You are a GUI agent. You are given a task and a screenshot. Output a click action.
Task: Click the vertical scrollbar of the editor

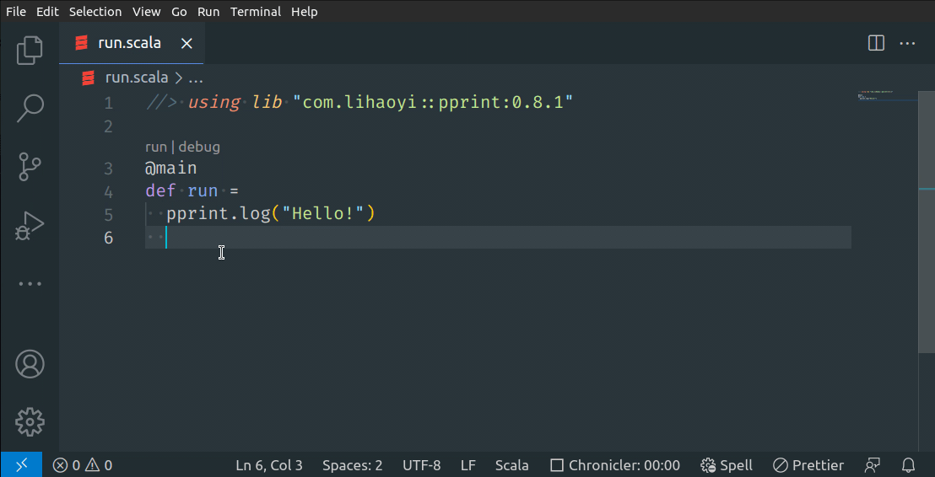tap(927, 222)
